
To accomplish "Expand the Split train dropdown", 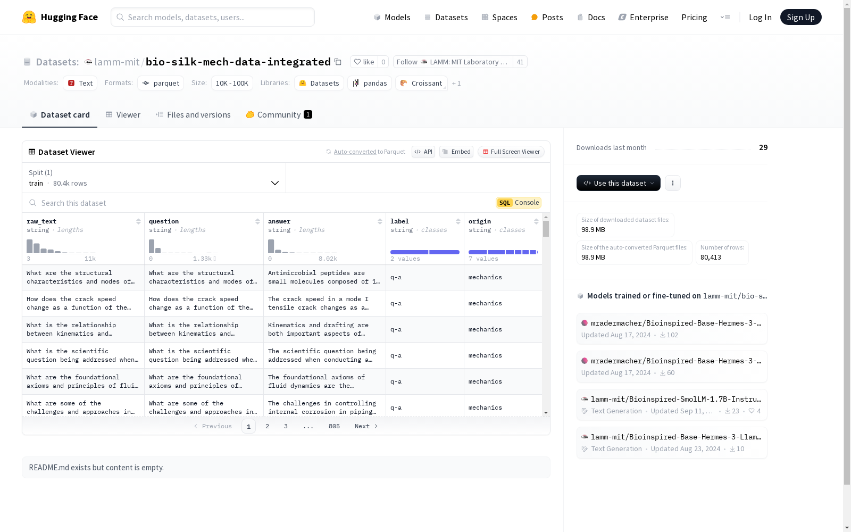I will click(x=154, y=178).
